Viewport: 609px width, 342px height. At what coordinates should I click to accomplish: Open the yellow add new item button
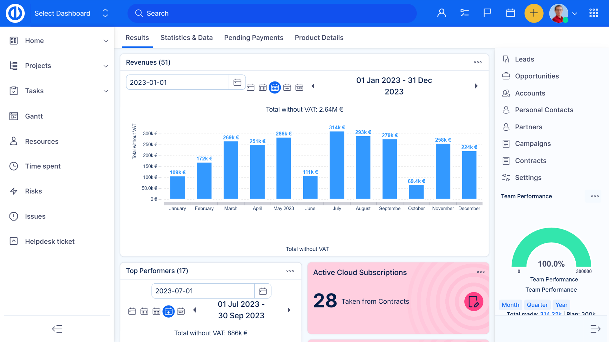(x=534, y=13)
